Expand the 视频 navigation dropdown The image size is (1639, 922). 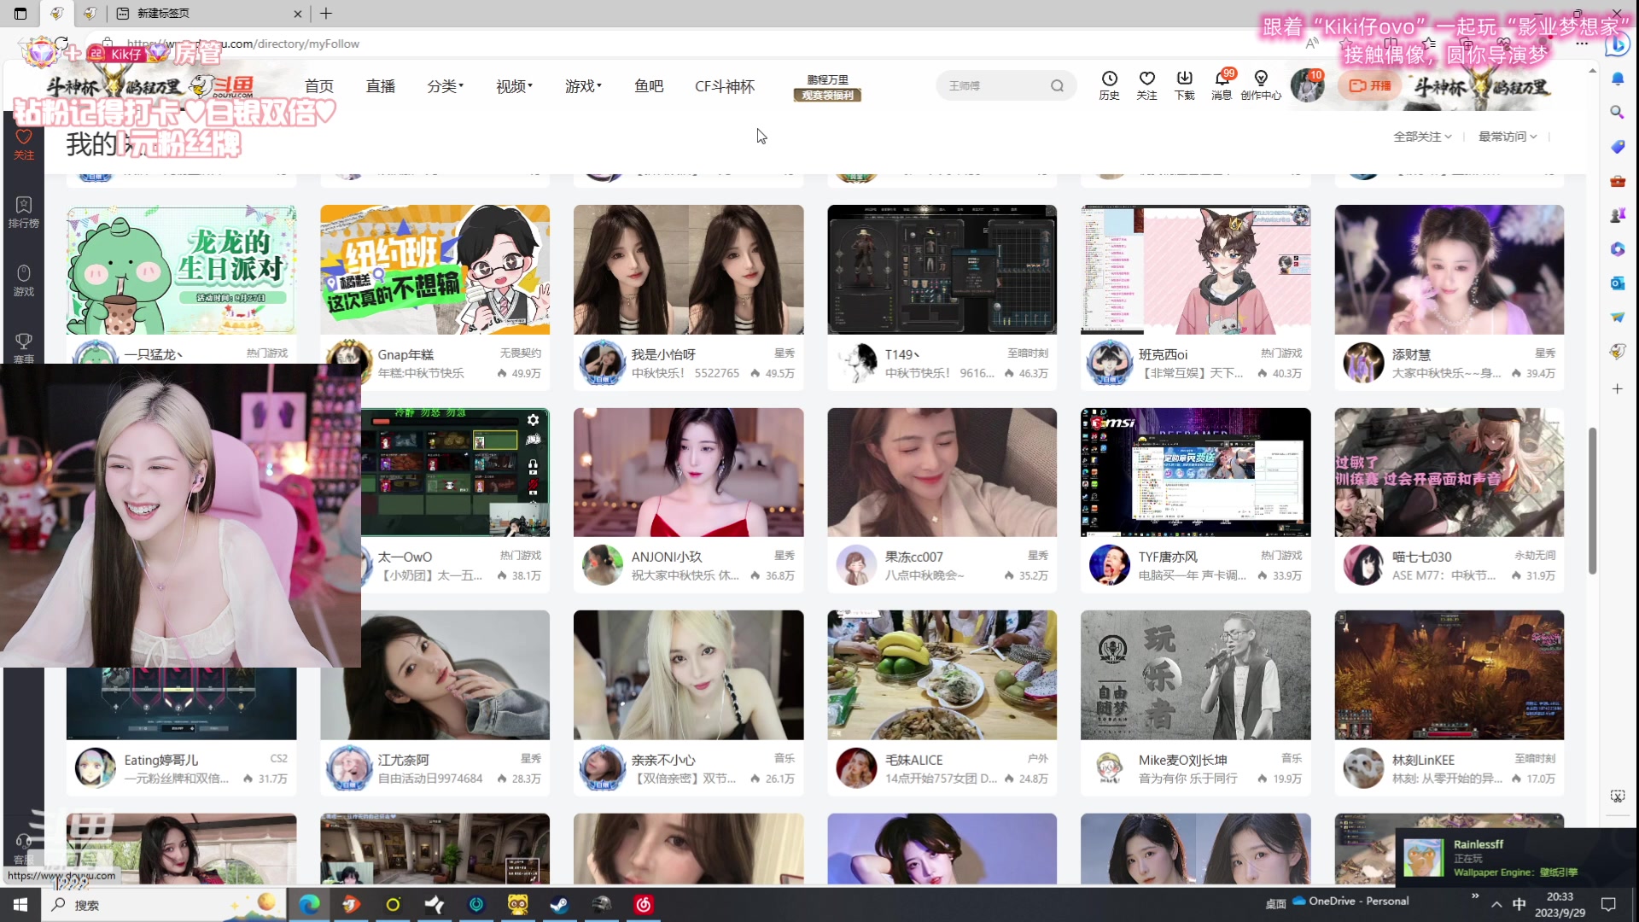(514, 86)
